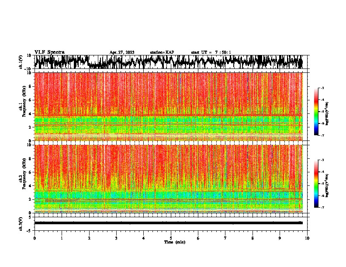This screenshot has height=267, width=346.
Task: Click the ch.3 black signal bar
Action: (168, 223)
